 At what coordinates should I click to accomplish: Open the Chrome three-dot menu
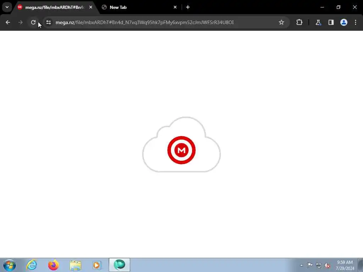coord(356,22)
